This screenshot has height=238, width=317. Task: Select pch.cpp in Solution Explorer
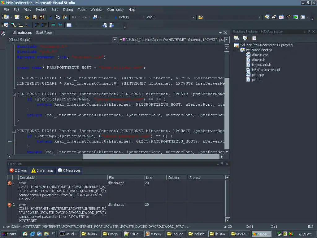pos(258,75)
